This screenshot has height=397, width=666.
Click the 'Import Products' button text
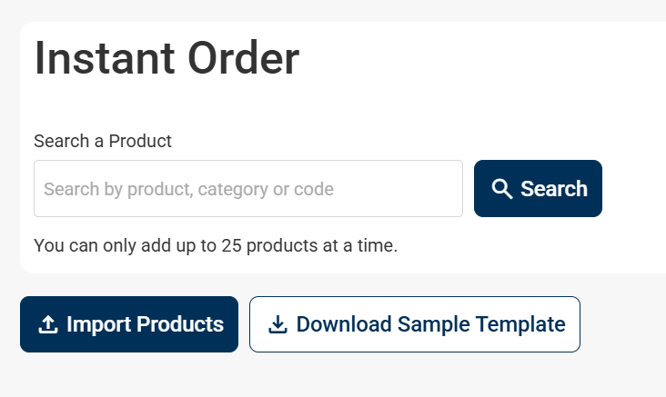pyautogui.click(x=145, y=324)
